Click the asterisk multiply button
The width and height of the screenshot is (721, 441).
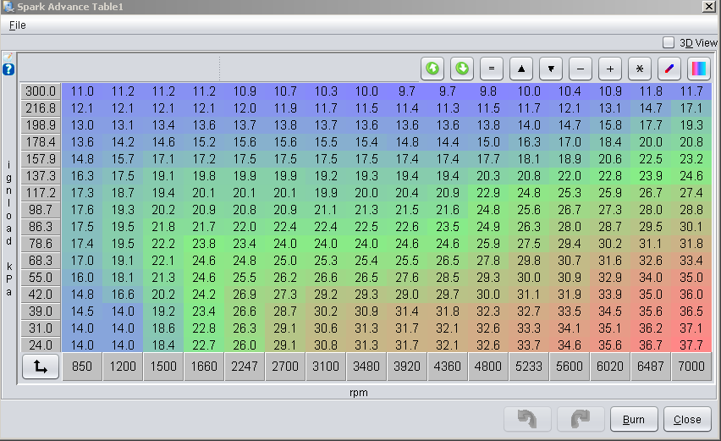640,68
